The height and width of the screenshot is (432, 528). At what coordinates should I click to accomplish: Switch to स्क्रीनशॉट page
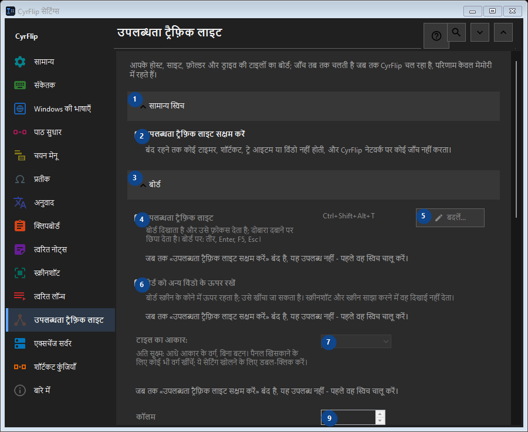[60, 273]
